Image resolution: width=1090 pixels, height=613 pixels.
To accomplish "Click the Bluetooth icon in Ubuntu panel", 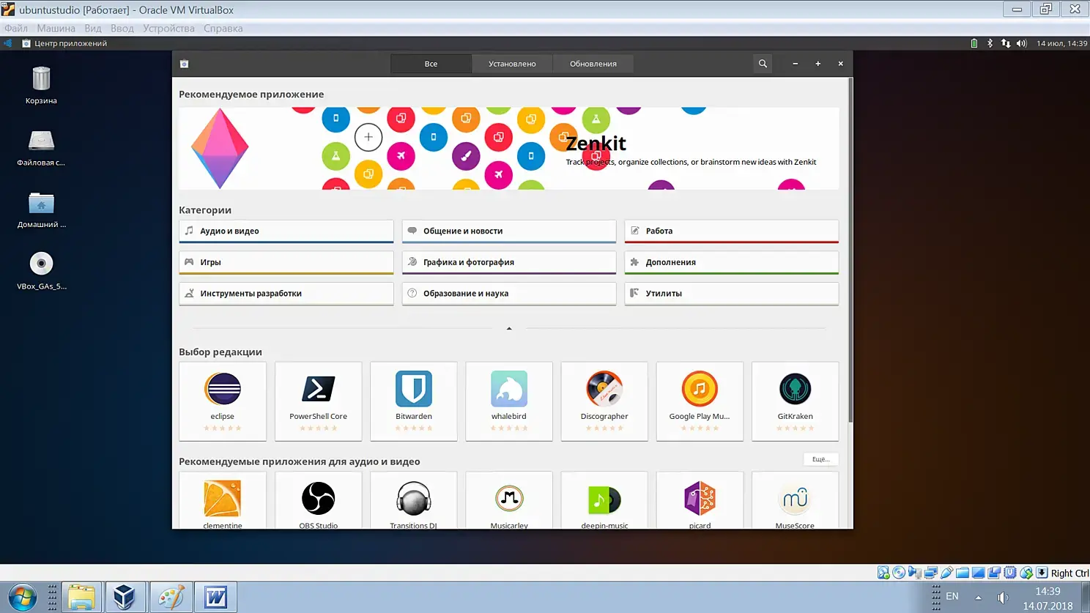I will click(x=990, y=43).
